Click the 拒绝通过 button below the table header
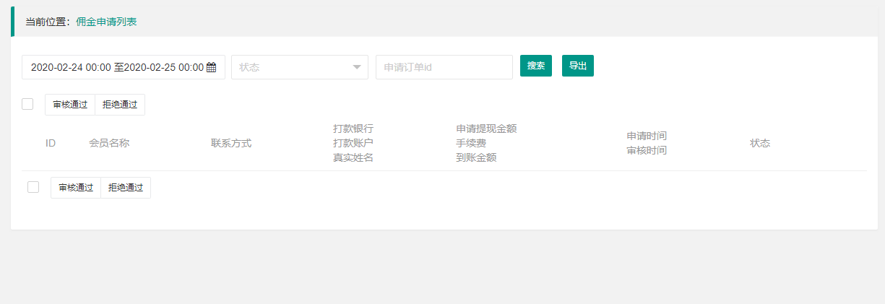This screenshot has height=304, width=885. tap(126, 188)
